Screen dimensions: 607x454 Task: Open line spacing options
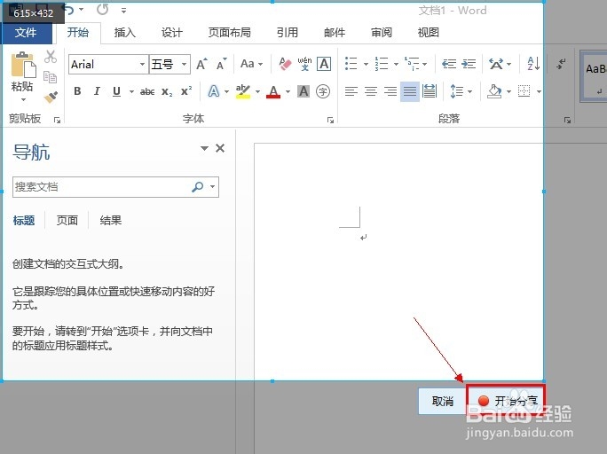(x=461, y=91)
